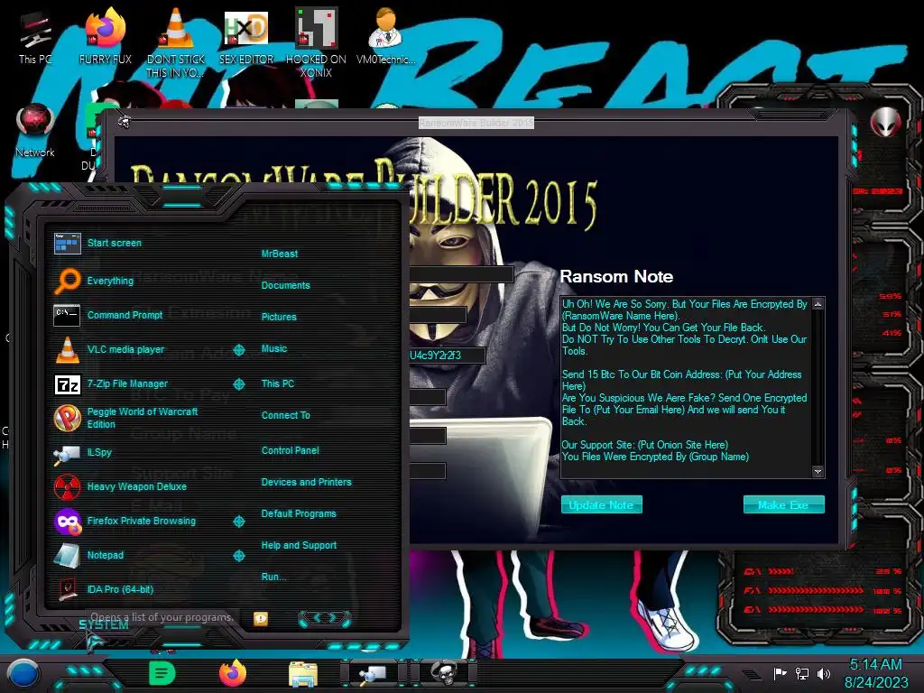Expand Notepad jump list arrow
Screen dimensions: 924x693
[x=238, y=555]
